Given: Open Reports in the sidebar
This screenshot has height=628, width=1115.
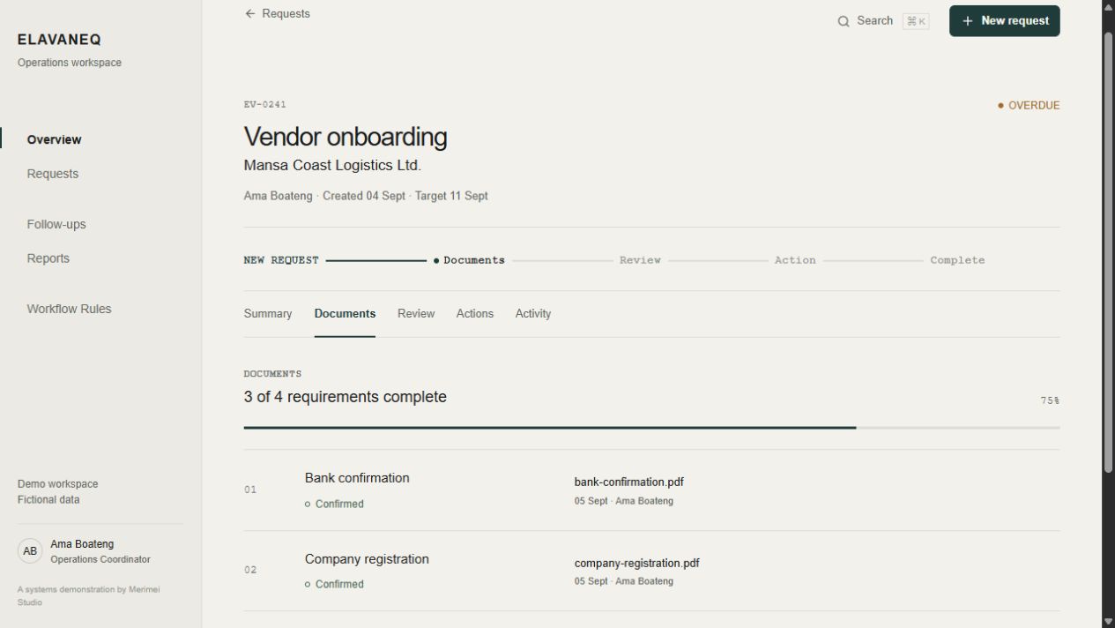Looking at the screenshot, I should coord(48,258).
